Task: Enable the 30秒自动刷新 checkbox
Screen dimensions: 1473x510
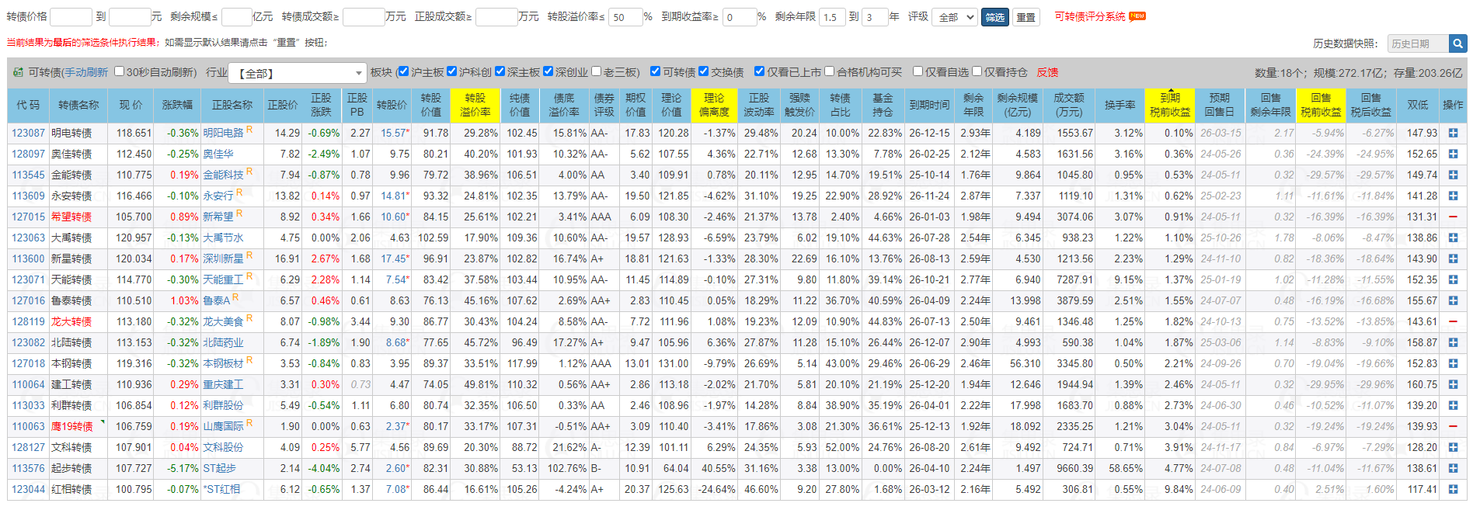Action: click(x=120, y=71)
